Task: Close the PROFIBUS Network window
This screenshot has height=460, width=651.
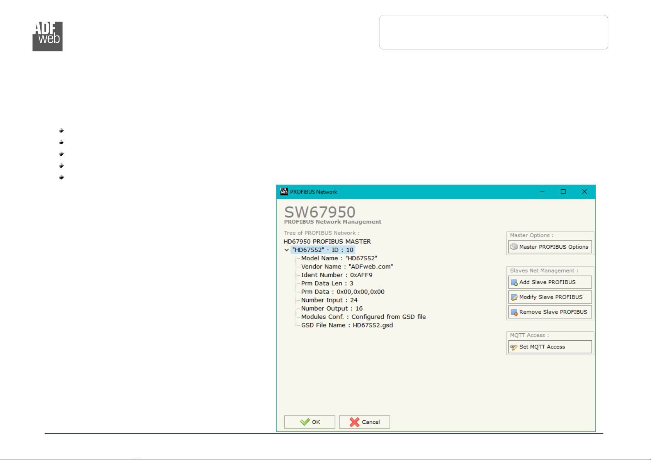Action: point(585,192)
